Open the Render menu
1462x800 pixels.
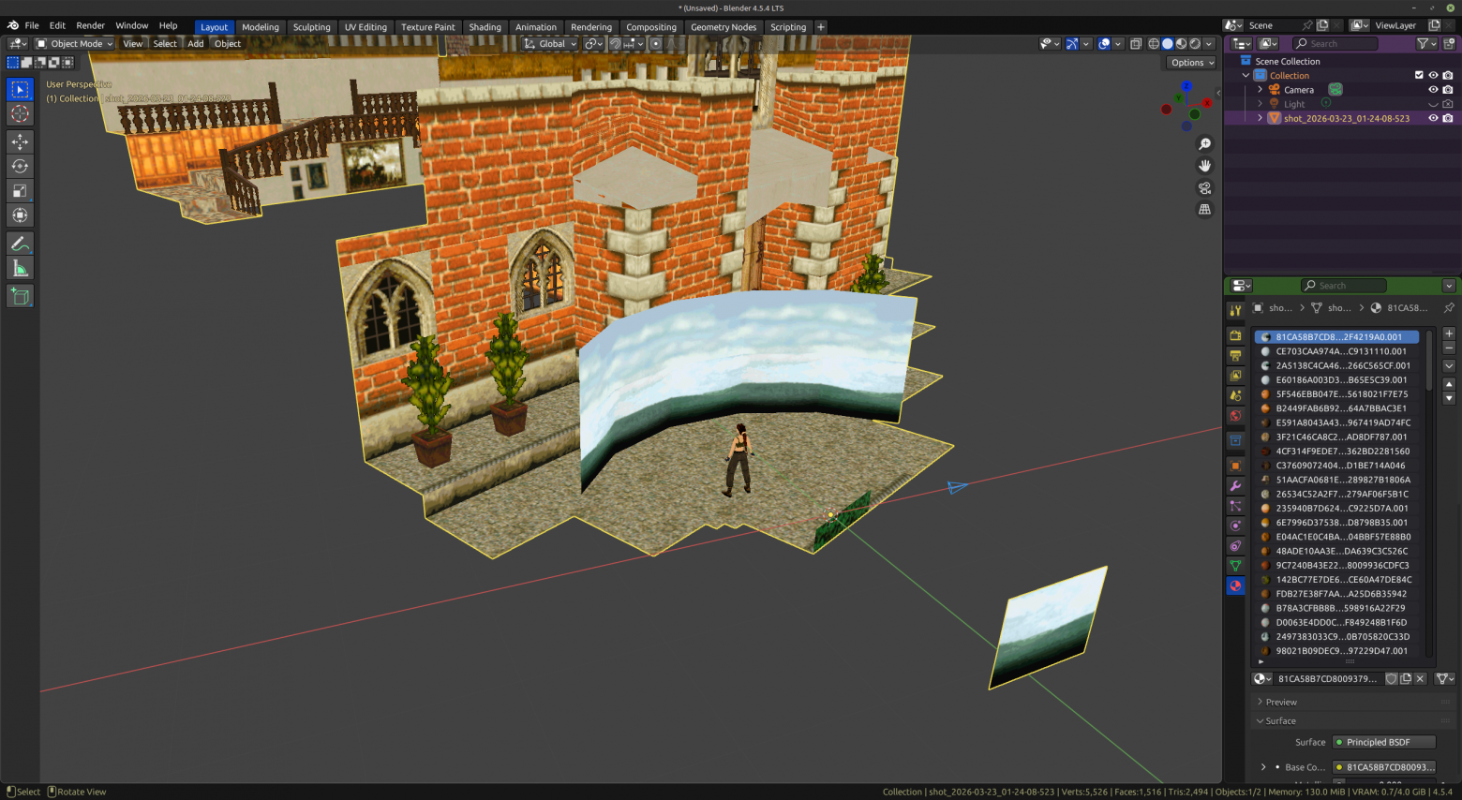coord(90,25)
